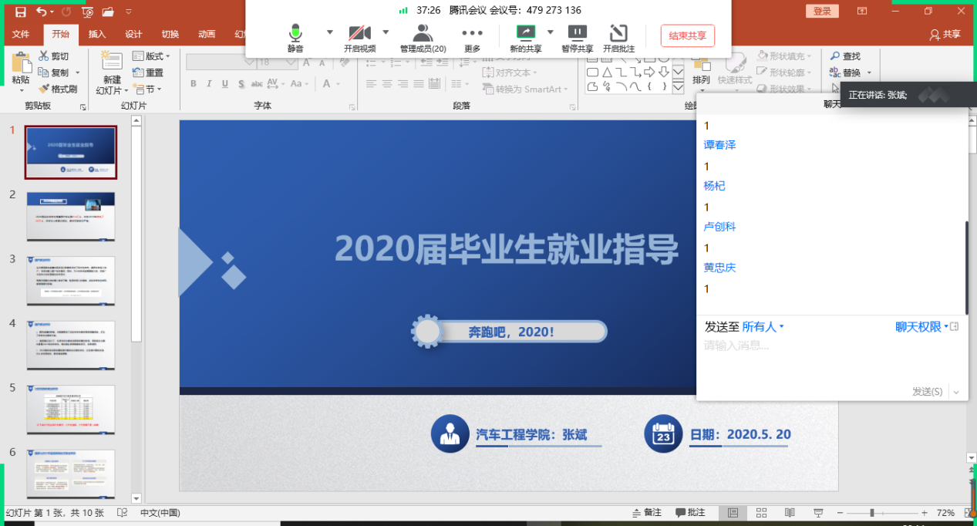Viewport: 977px width, 526px height.
Task: Expand the 所有人 send-to recipient dropdown
Action: [x=763, y=327]
